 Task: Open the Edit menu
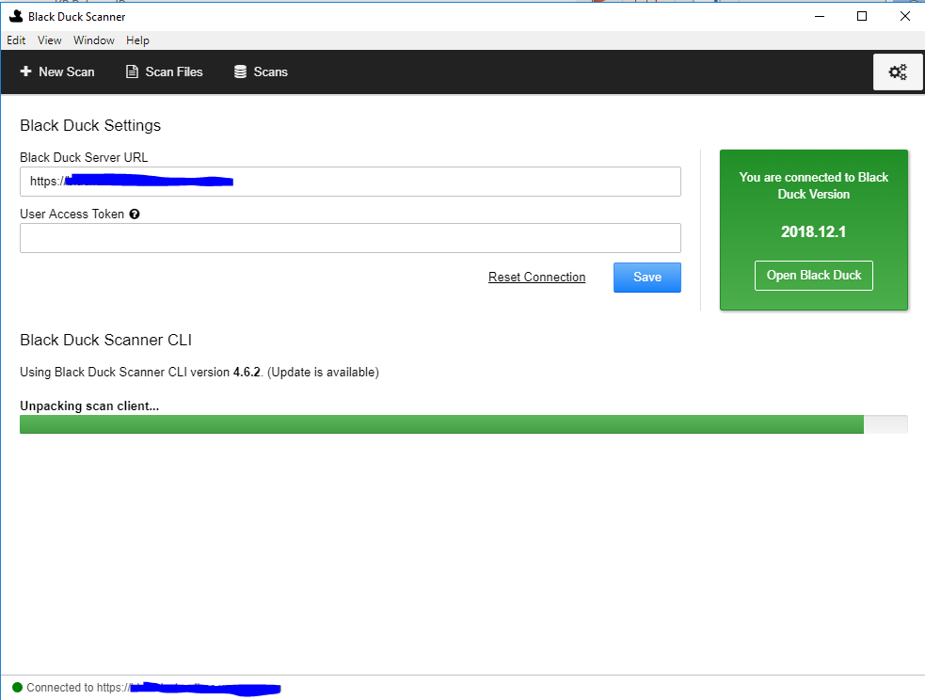coord(16,40)
